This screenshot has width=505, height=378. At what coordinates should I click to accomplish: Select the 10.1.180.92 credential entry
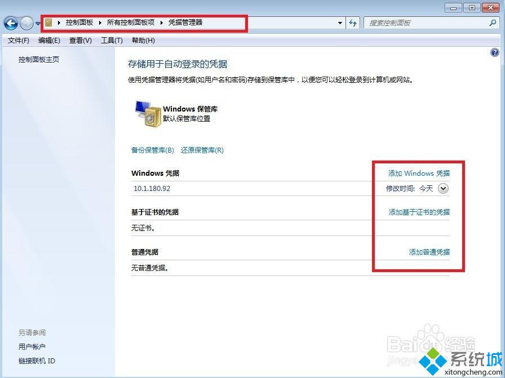point(290,188)
